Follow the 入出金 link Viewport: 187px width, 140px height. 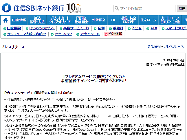click(x=137, y=28)
